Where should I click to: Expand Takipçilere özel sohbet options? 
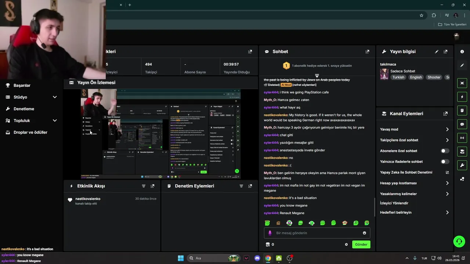point(447,140)
